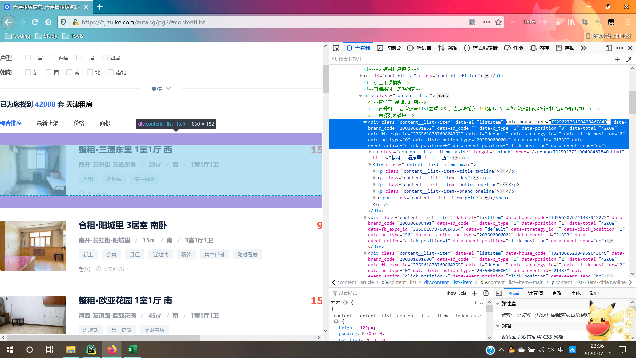Open Firefox downloads arrow icon

558,22
